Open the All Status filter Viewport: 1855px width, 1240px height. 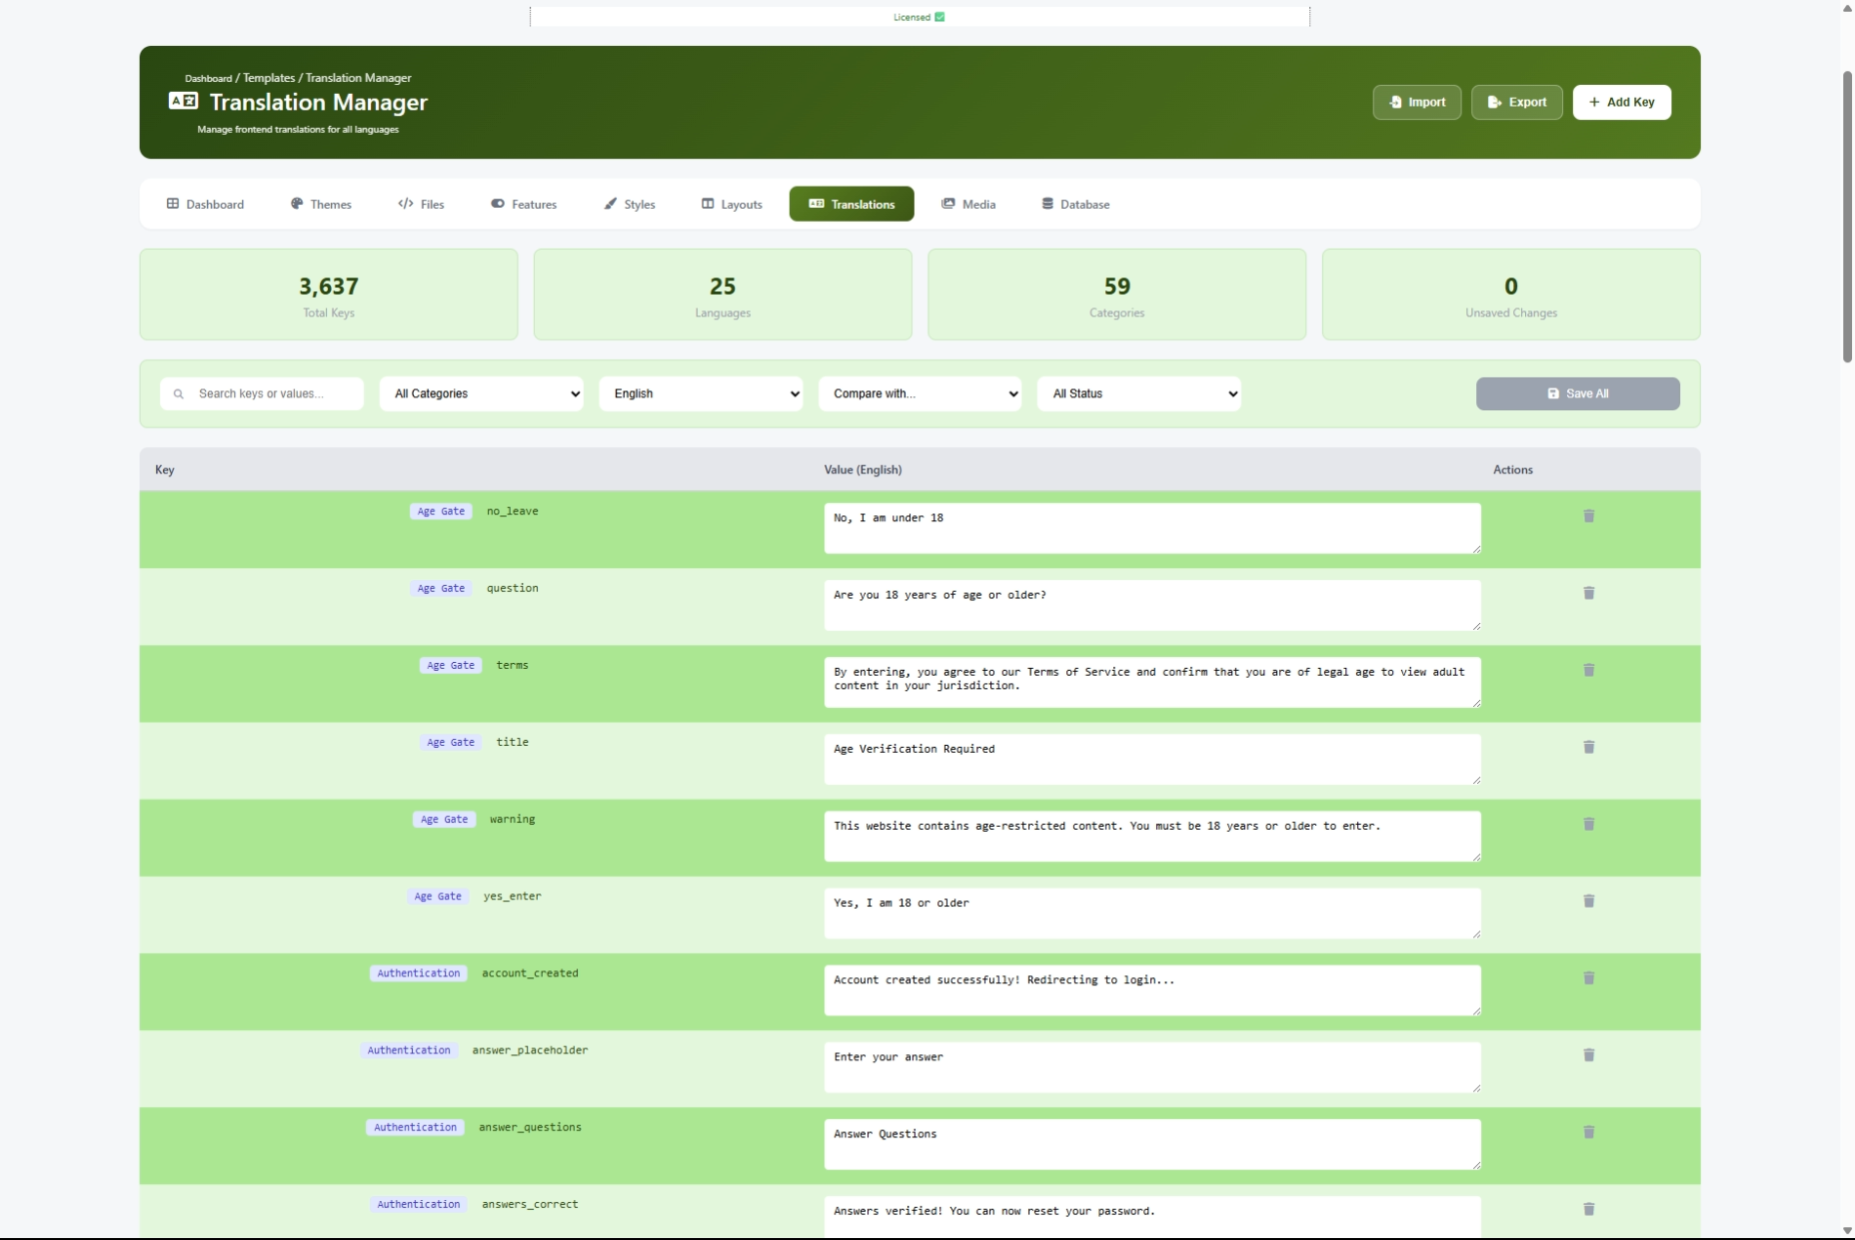(x=1139, y=393)
